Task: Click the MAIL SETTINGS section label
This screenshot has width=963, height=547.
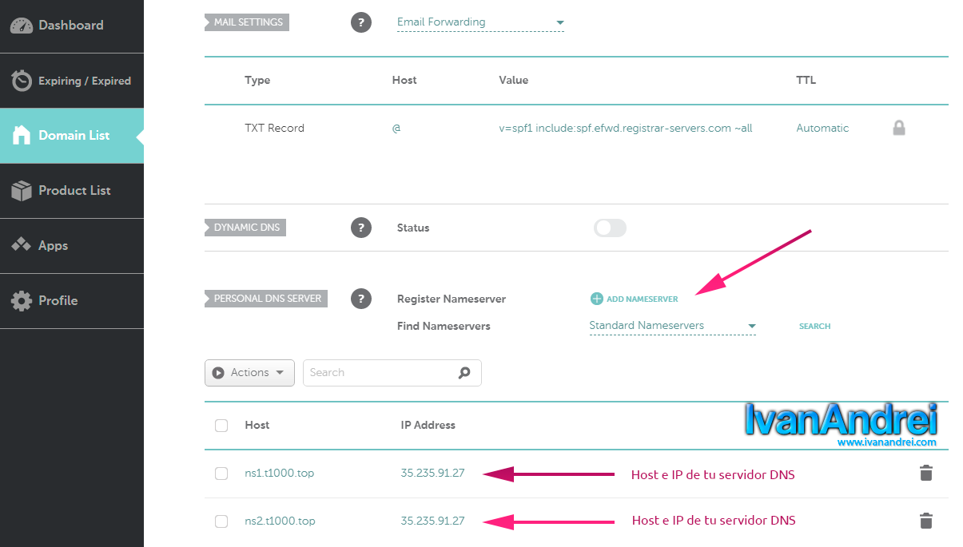Action: pyautogui.click(x=247, y=22)
